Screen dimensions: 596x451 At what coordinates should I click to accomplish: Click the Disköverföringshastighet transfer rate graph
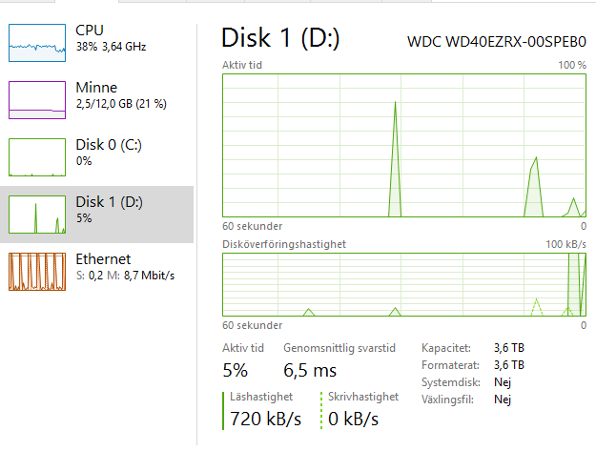pos(404,284)
